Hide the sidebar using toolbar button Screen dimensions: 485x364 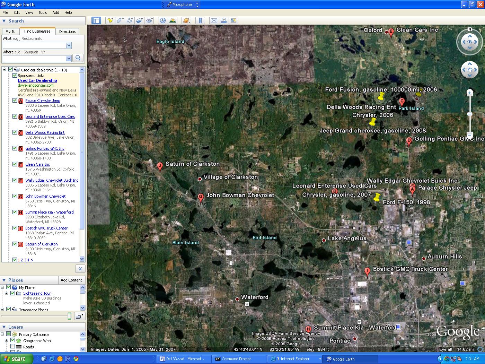[96, 20]
